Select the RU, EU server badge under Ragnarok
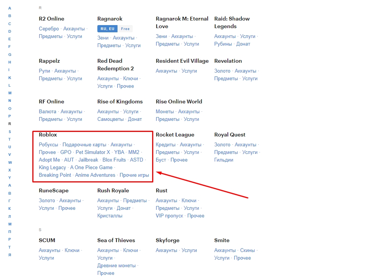367x279 pixels. click(107, 29)
